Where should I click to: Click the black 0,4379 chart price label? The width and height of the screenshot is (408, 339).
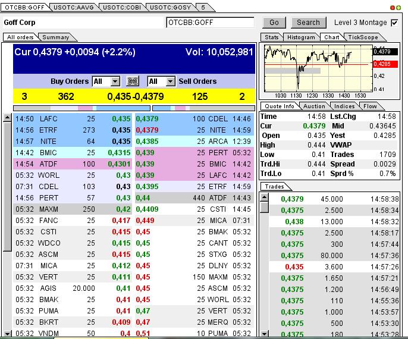click(x=385, y=52)
